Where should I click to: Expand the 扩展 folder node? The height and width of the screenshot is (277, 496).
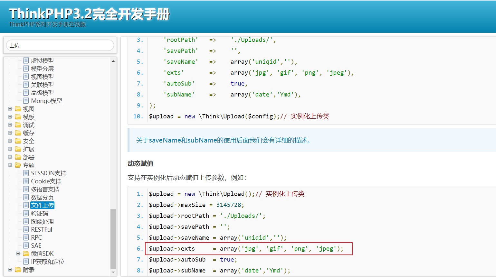tap(10, 149)
